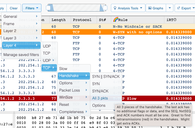Click the clock icon in iRT header
The height and width of the screenshot is (128, 195).
[x=175, y=20]
